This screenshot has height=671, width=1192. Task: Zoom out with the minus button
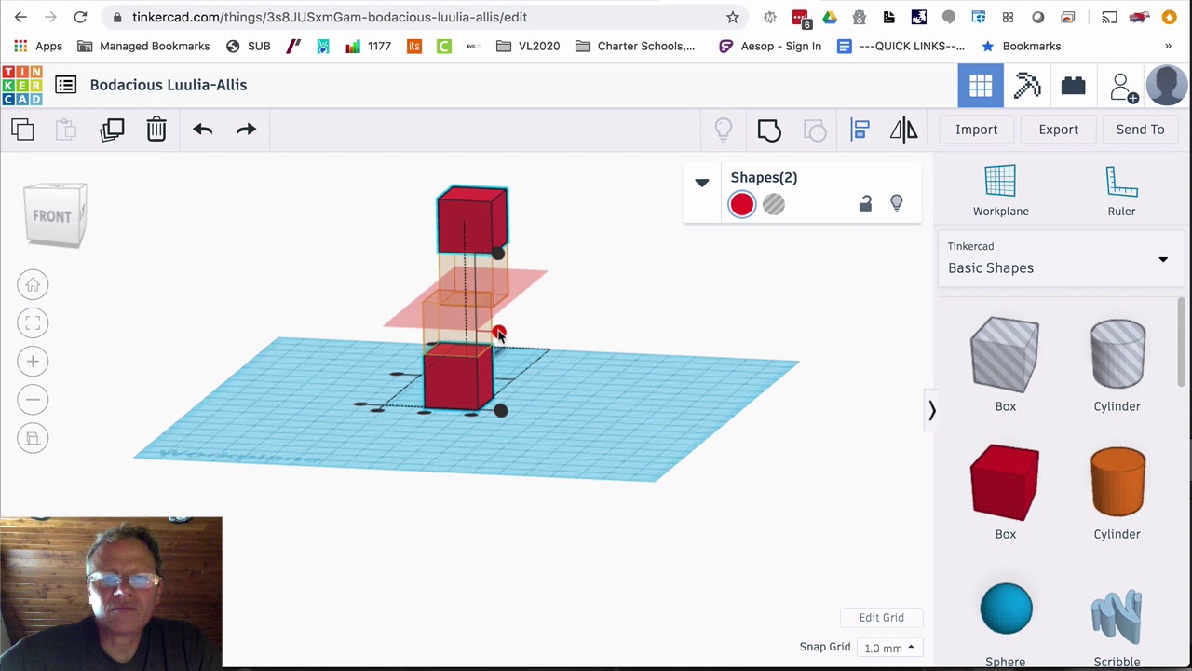tap(33, 400)
